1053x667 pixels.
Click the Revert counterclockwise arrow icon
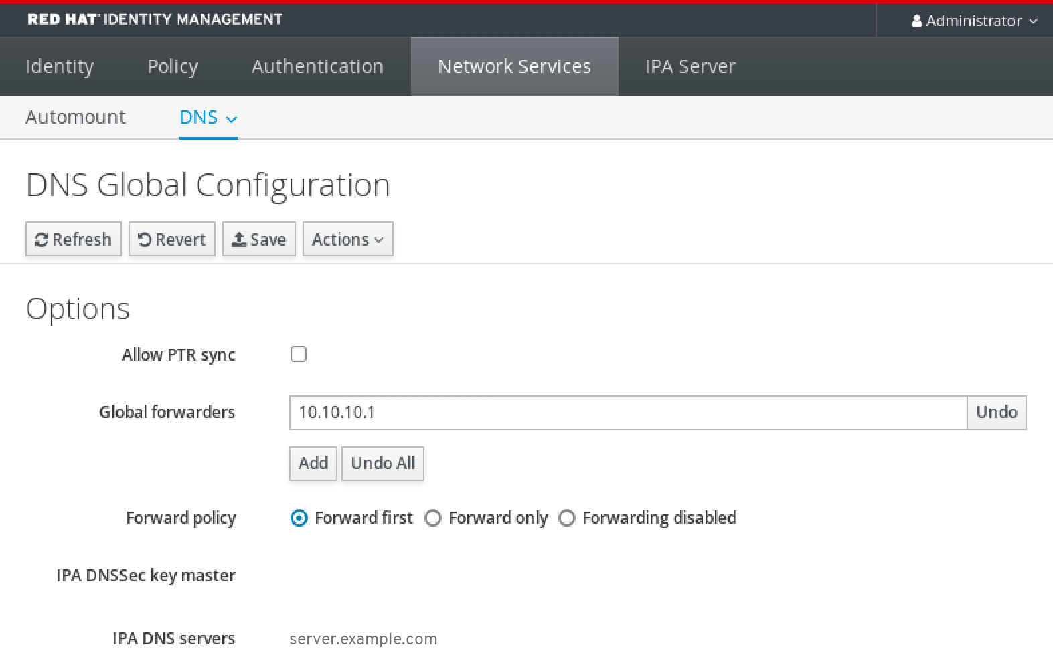click(145, 240)
